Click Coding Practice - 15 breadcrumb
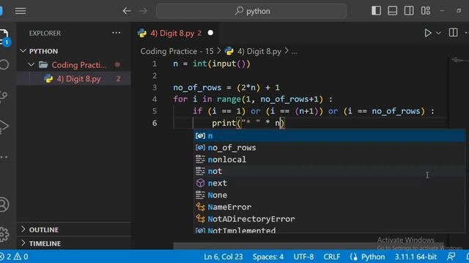Viewport: 469px width, 263px height. click(177, 51)
